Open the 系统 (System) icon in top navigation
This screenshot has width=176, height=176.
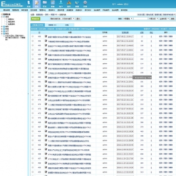point(29,4)
